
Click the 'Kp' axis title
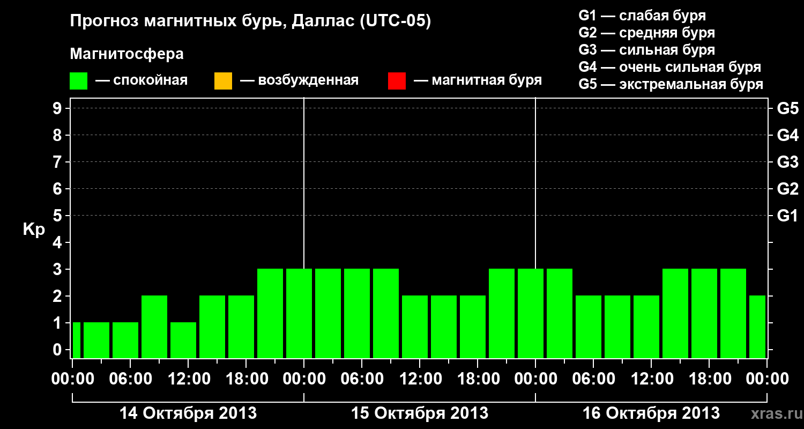[34, 229]
